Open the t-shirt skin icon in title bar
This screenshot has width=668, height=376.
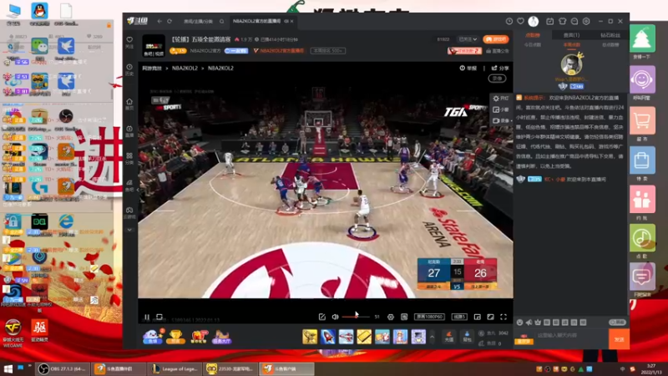click(x=562, y=21)
